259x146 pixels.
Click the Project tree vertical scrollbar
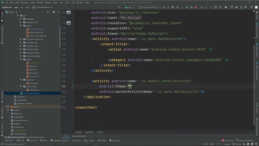tap(59, 37)
